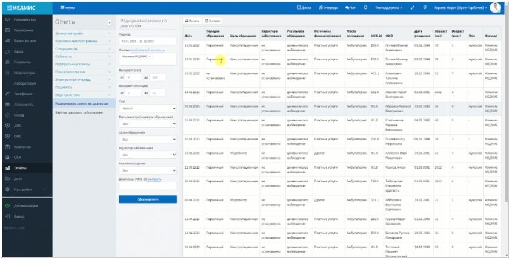This screenshot has width=509, height=258.
Task: Click the Диагнозы (МКБ-10) input field
Action: coord(148,186)
